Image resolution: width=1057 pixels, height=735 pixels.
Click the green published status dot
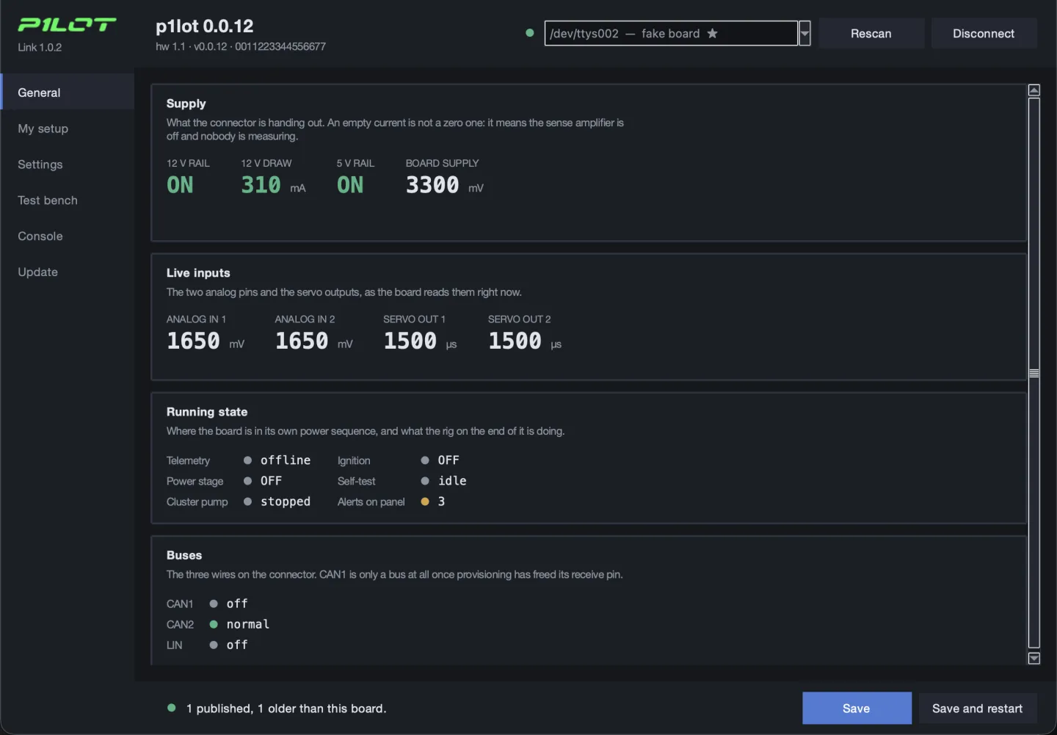click(172, 708)
